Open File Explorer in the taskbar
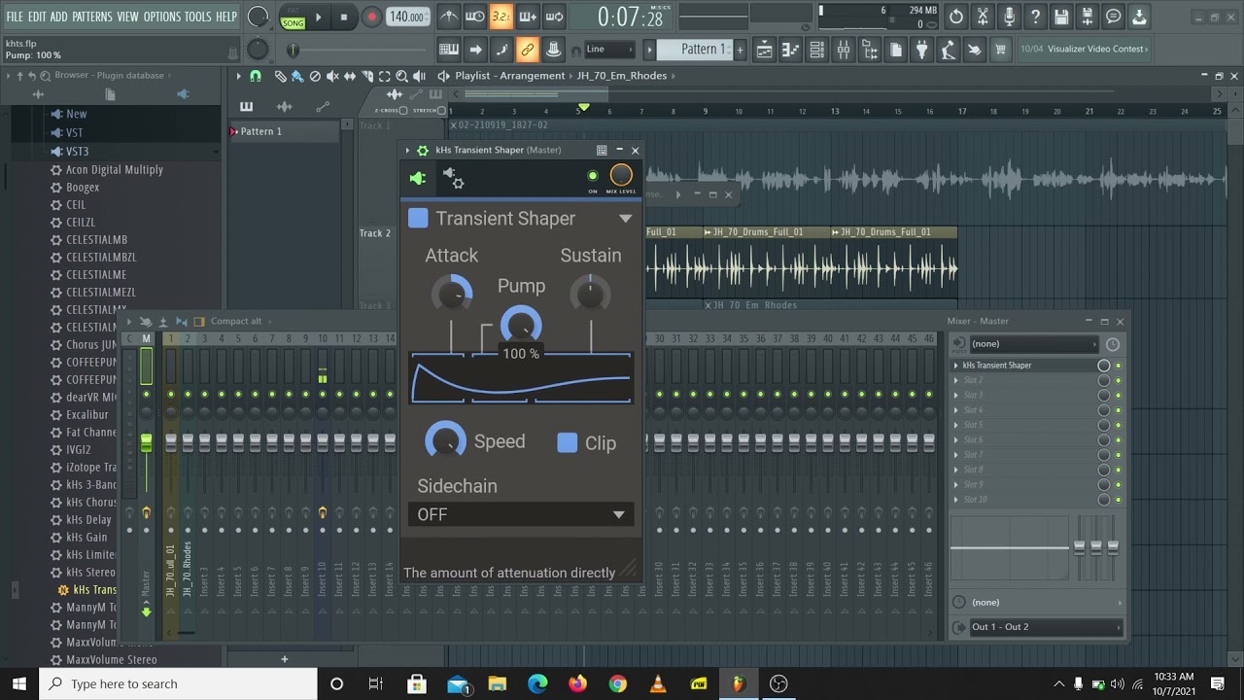This screenshot has width=1244, height=700. pyautogui.click(x=497, y=683)
